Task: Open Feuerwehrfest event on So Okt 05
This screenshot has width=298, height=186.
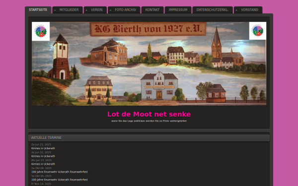Action: [x=60, y=180]
